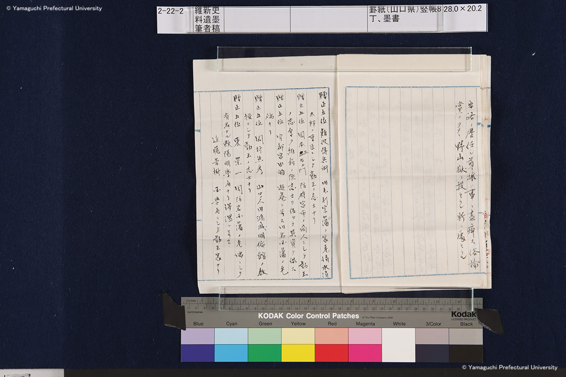
Task: Click the pale yellow tint patch
Action: point(298,336)
